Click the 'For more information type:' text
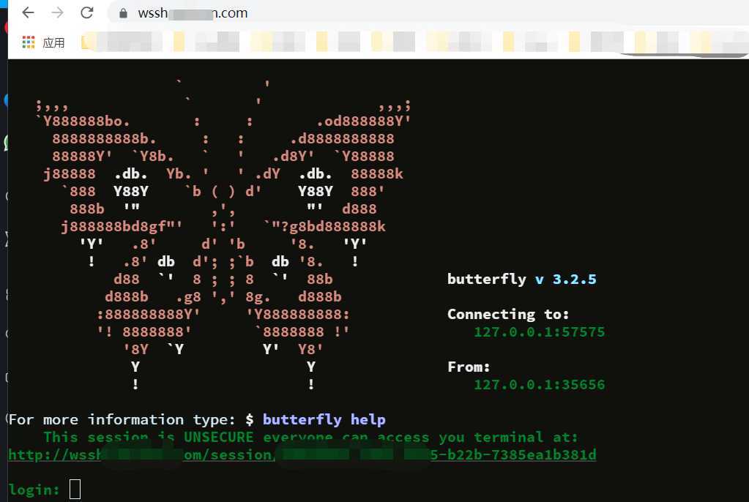Viewport: 749px width, 502px height. (x=122, y=419)
